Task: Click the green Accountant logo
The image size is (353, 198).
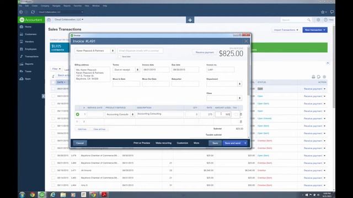Action: [31, 20]
